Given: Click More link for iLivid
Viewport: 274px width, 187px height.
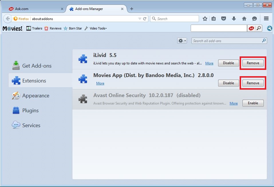Looking at the screenshot, I should pyautogui.click(x=209, y=63).
